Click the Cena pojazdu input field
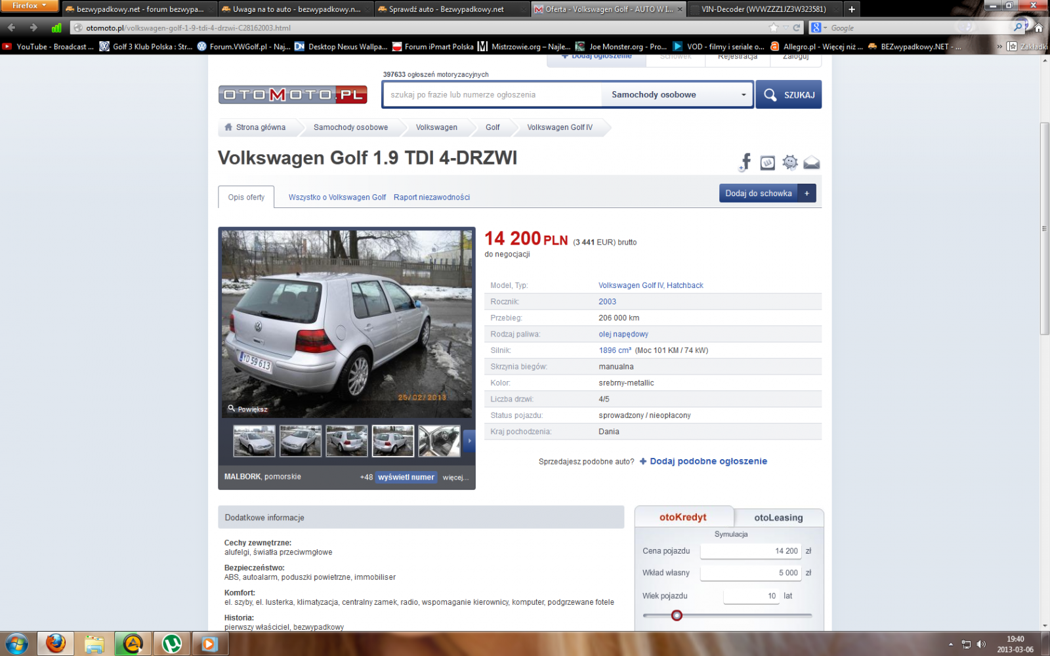The width and height of the screenshot is (1050, 656). click(x=751, y=551)
